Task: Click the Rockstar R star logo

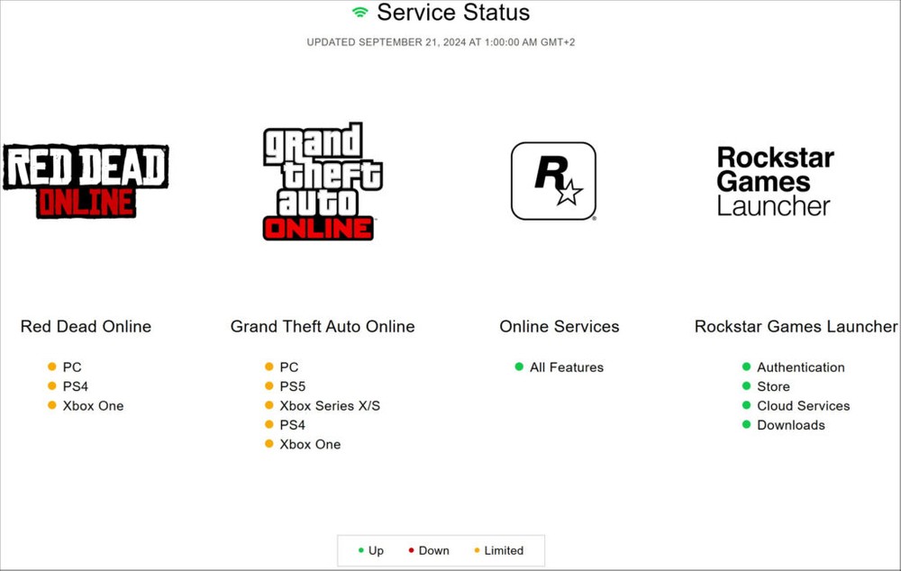Action: point(553,181)
